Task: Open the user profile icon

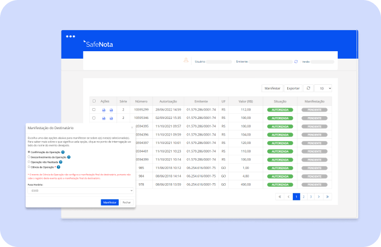Action: (x=186, y=60)
